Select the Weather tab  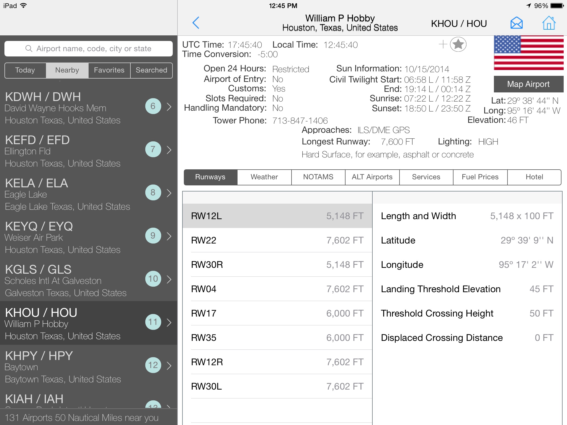264,176
